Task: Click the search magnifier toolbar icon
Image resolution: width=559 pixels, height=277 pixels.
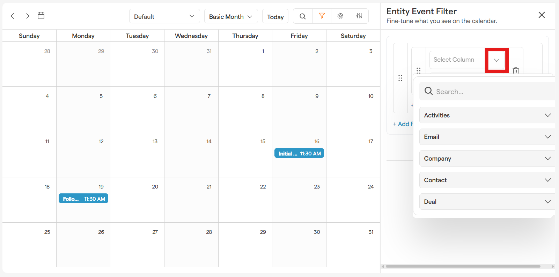Action: (303, 16)
